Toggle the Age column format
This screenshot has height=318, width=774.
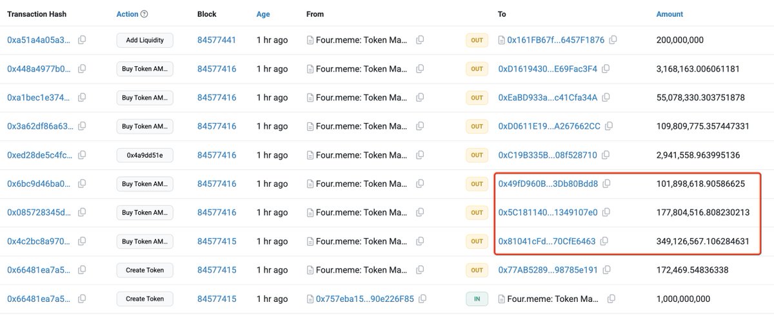(263, 14)
